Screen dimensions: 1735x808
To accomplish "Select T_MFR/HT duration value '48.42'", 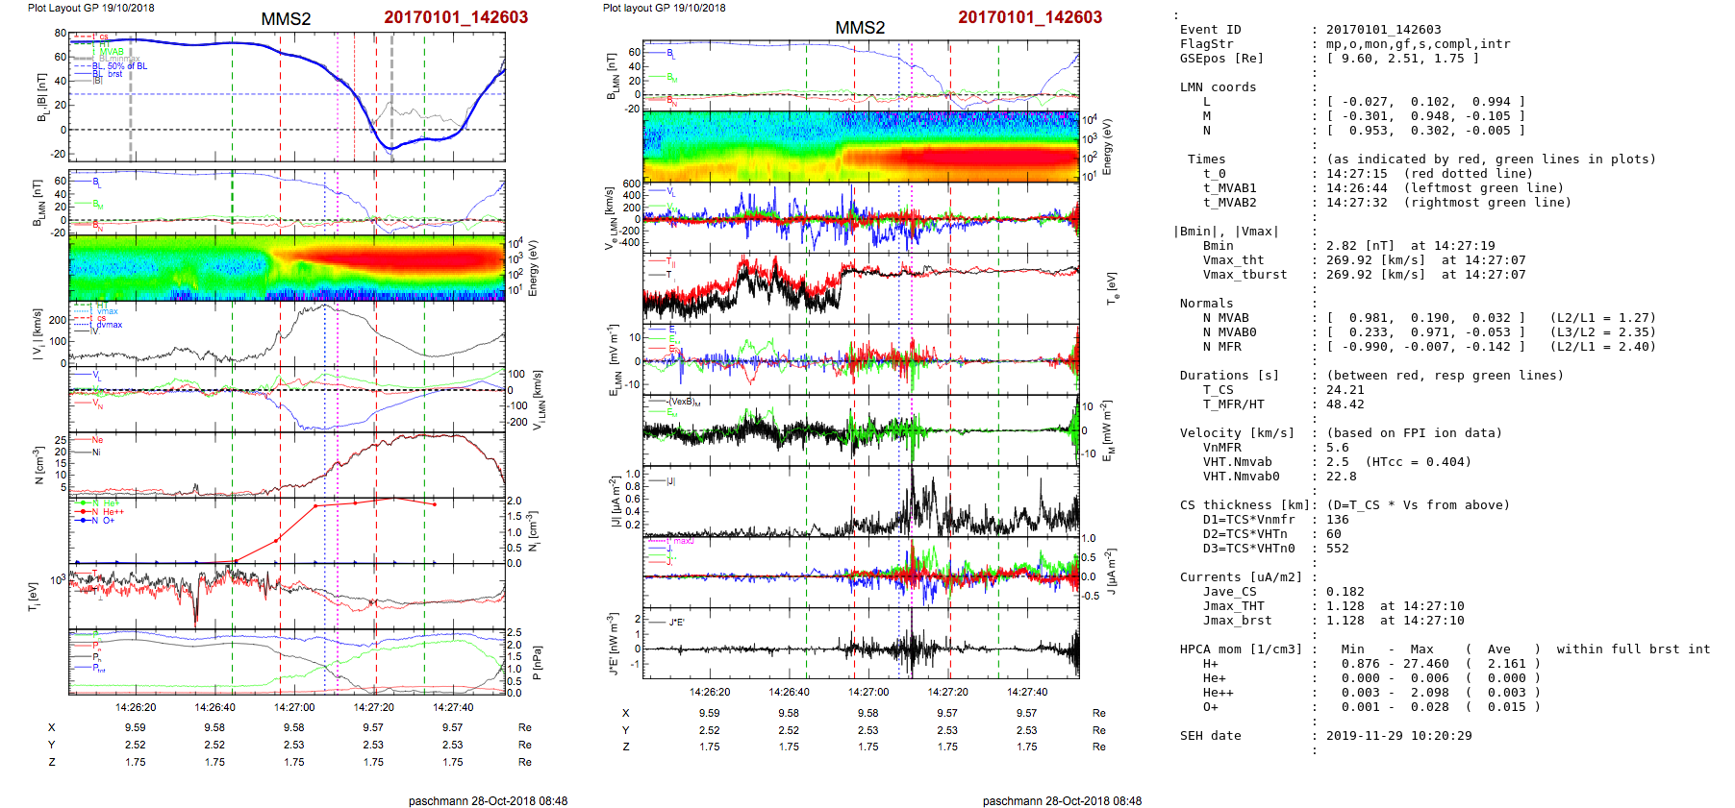I will tap(1345, 404).
